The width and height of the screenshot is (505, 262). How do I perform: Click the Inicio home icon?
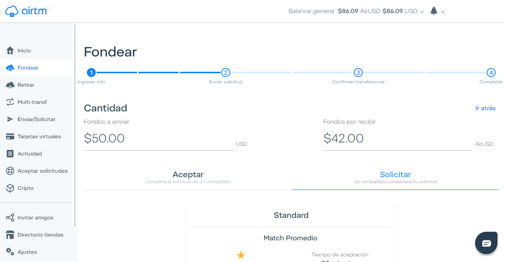click(x=10, y=50)
